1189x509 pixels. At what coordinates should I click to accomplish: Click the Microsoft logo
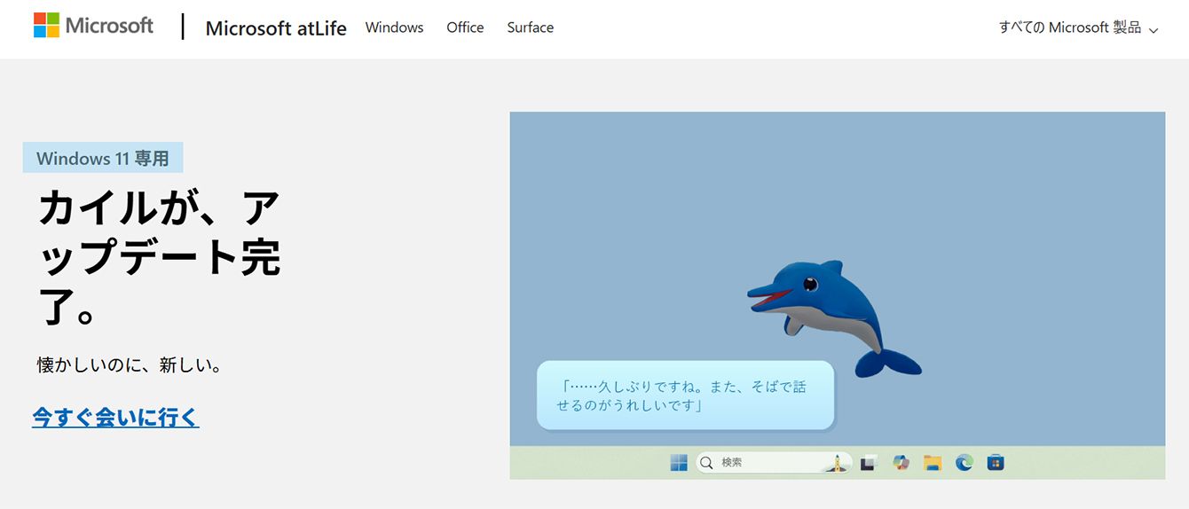tap(93, 26)
